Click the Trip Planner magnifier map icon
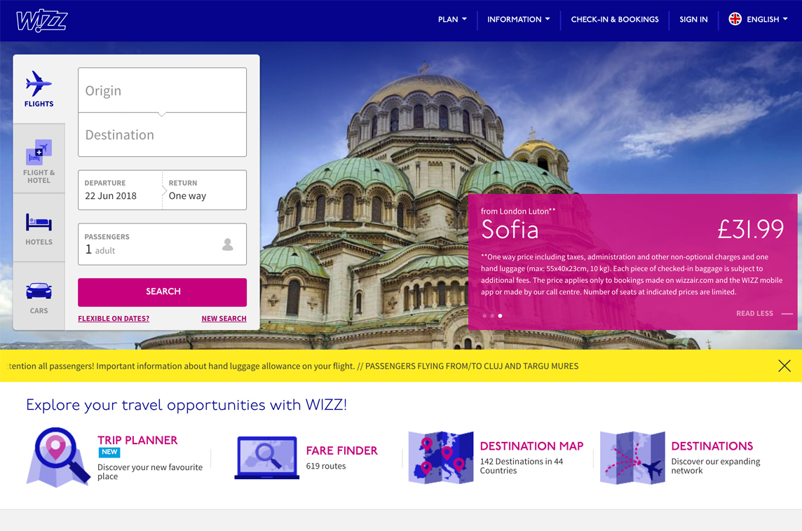This screenshot has height=531, width=802. [57, 457]
